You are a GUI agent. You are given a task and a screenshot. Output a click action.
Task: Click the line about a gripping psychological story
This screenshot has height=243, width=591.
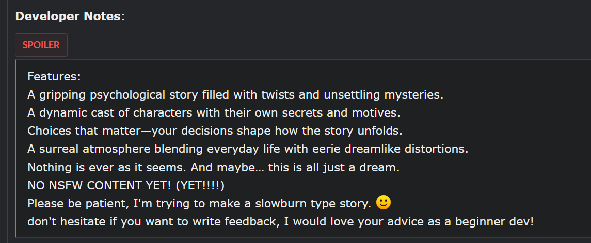pos(235,95)
